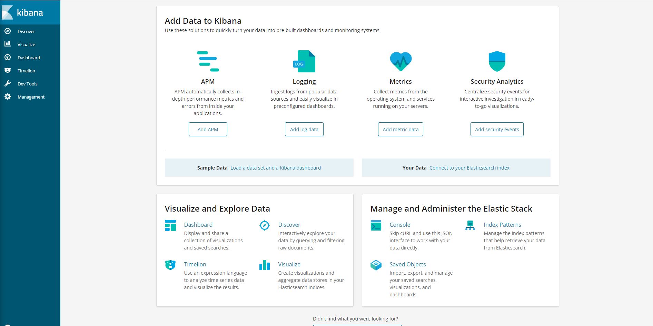Open Discover via sidebar compass icon
Screen dimensions: 653x326
click(8, 31)
